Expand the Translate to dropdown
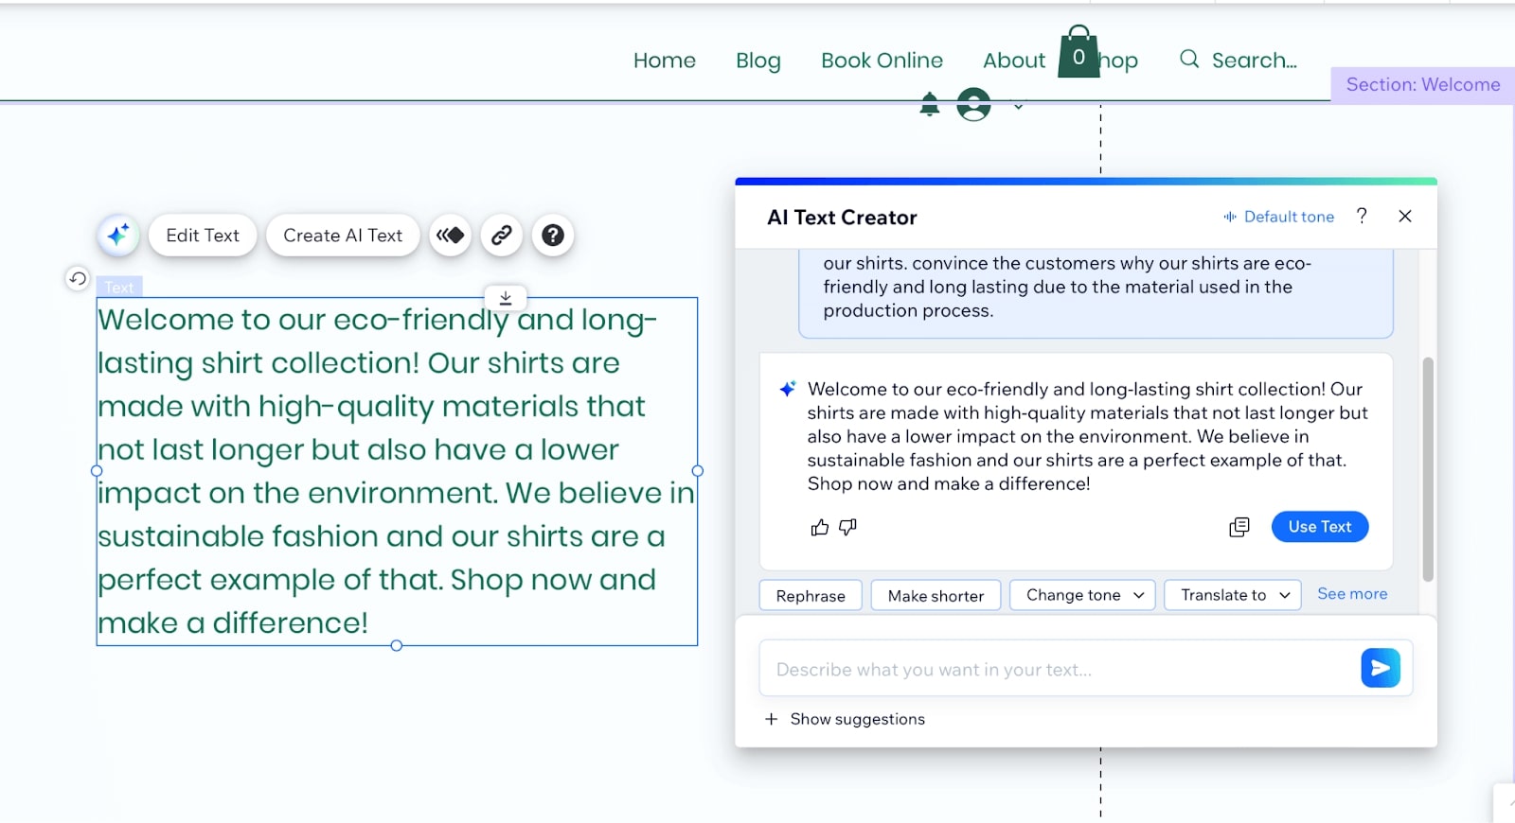Image resolution: width=1515 pixels, height=823 pixels. [x=1233, y=595]
